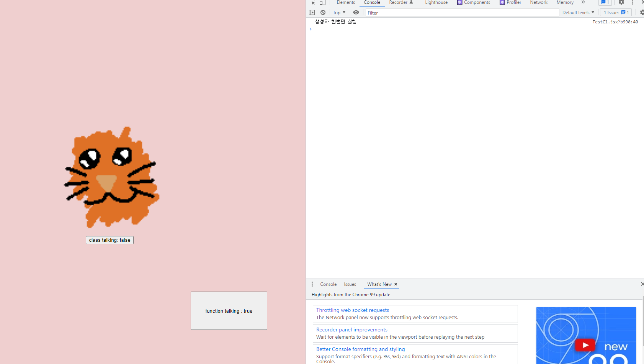644x364 pixels.
Task: Open the Recorder tab
Action: [x=401, y=2]
